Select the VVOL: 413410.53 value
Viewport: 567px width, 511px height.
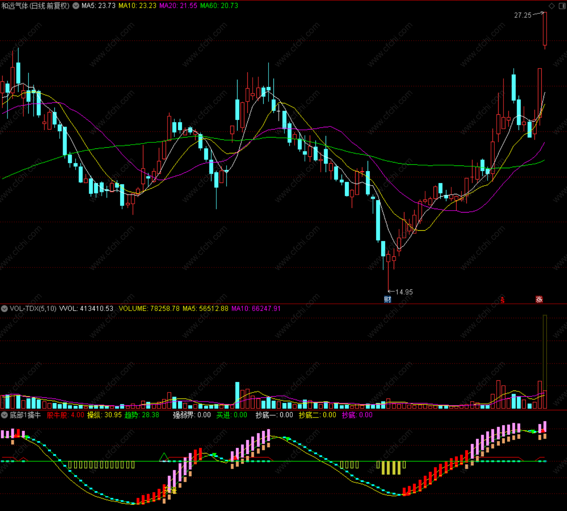[86, 309]
